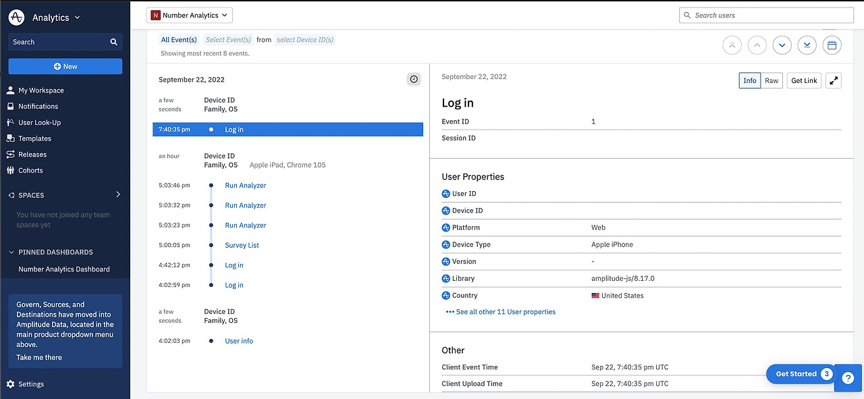Go to Cohorts in sidebar
This screenshot has height=399, width=864.
pos(30,170)
